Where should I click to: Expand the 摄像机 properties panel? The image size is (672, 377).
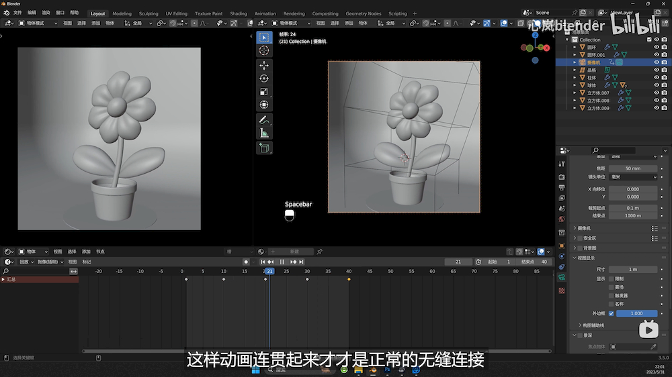575,228
